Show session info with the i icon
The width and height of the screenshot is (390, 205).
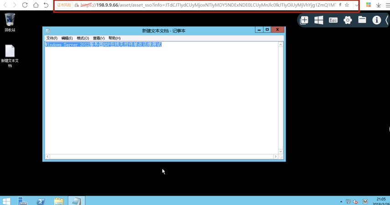[377, 20]
